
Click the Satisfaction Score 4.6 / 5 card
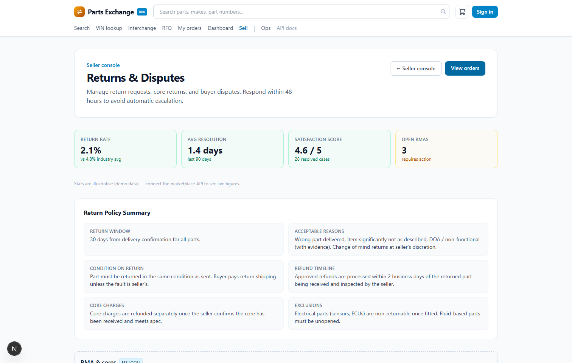click(x=340, y=149)
